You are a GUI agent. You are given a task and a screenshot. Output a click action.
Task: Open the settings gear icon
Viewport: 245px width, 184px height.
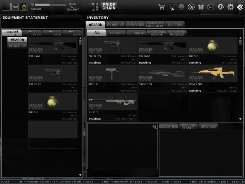point(230,7)
